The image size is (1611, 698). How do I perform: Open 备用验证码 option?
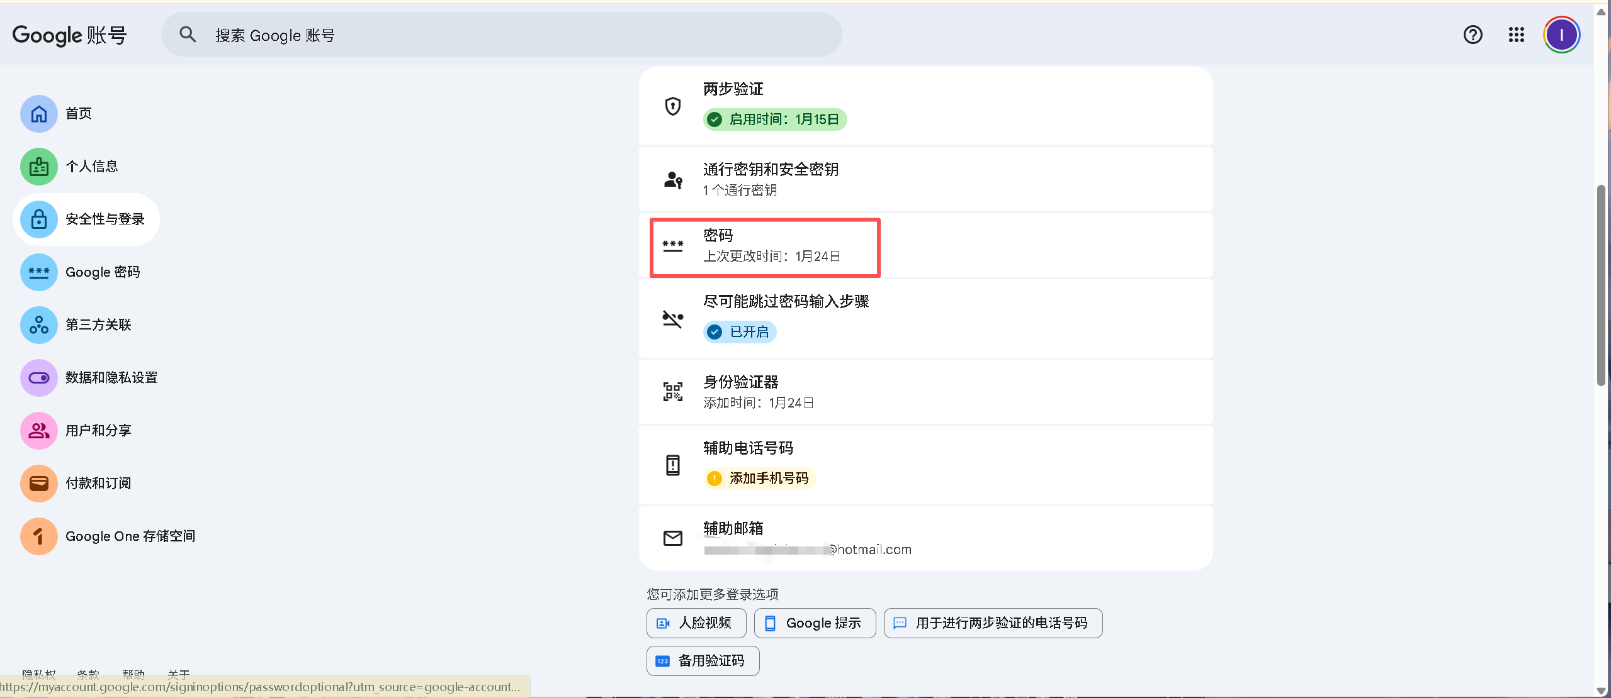(x=702, y=660)
